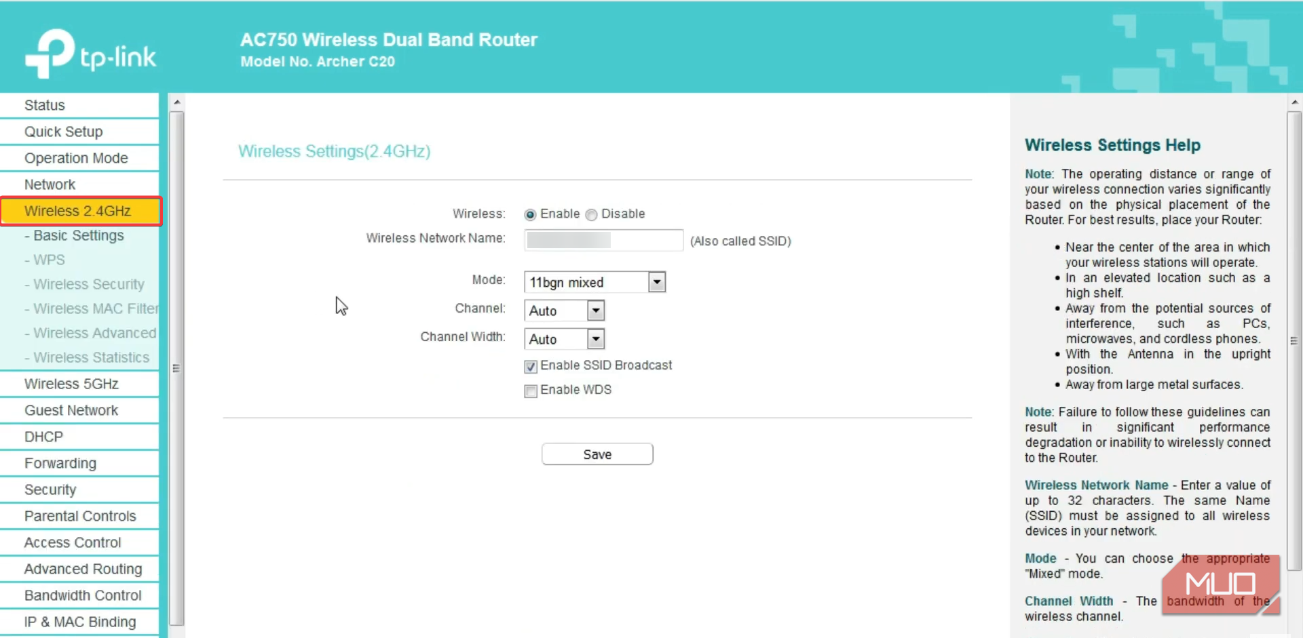The height and width of the screenshot is (638, 1303).
Task: Open the Channel Width dropdown
Action: click(564, 339)
